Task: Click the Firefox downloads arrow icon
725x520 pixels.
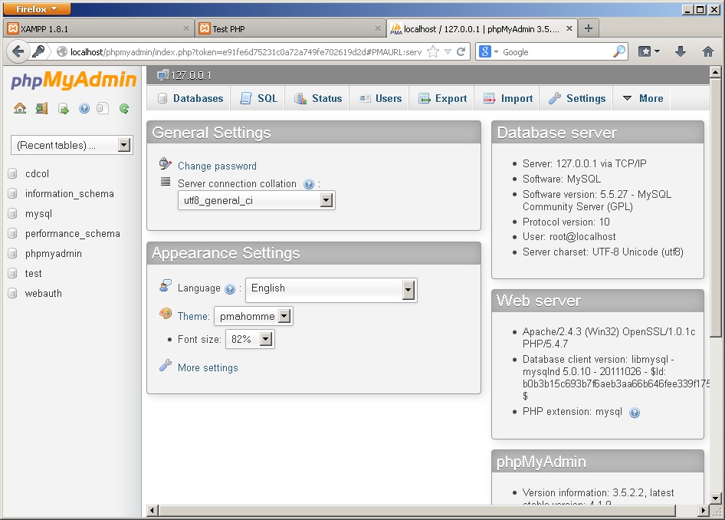Action: click(x=680, y=51)
